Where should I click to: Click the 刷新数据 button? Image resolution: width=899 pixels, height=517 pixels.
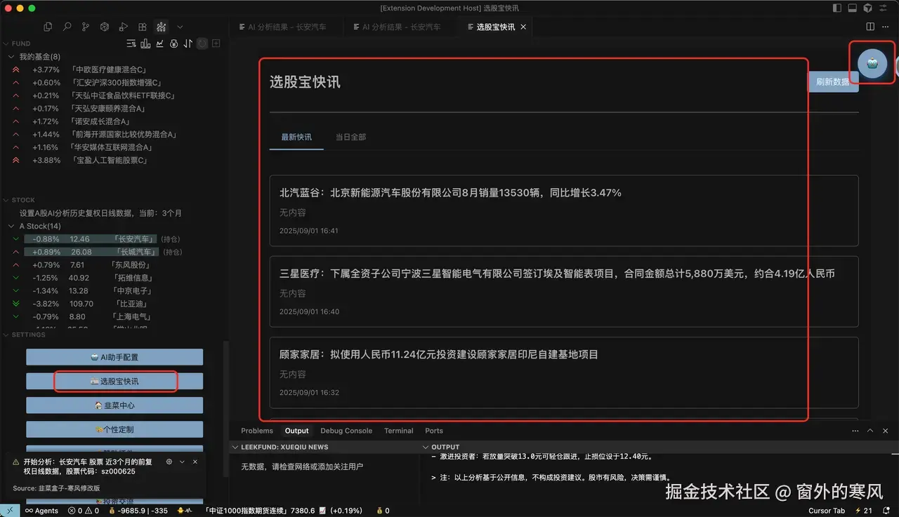[833, 82]
